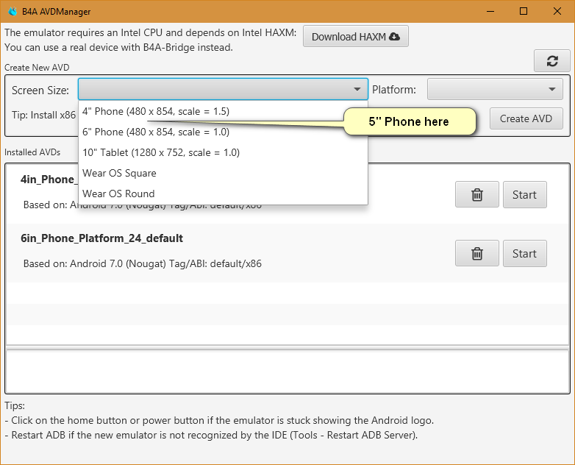Minimize the B4A AVDManager window

point(490,11)
